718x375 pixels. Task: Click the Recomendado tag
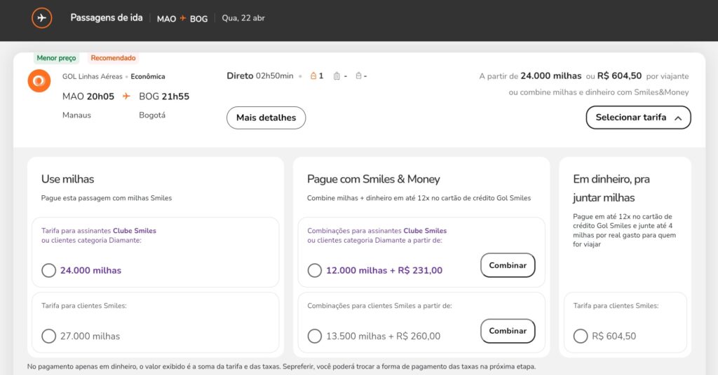(x=113, y=58)
